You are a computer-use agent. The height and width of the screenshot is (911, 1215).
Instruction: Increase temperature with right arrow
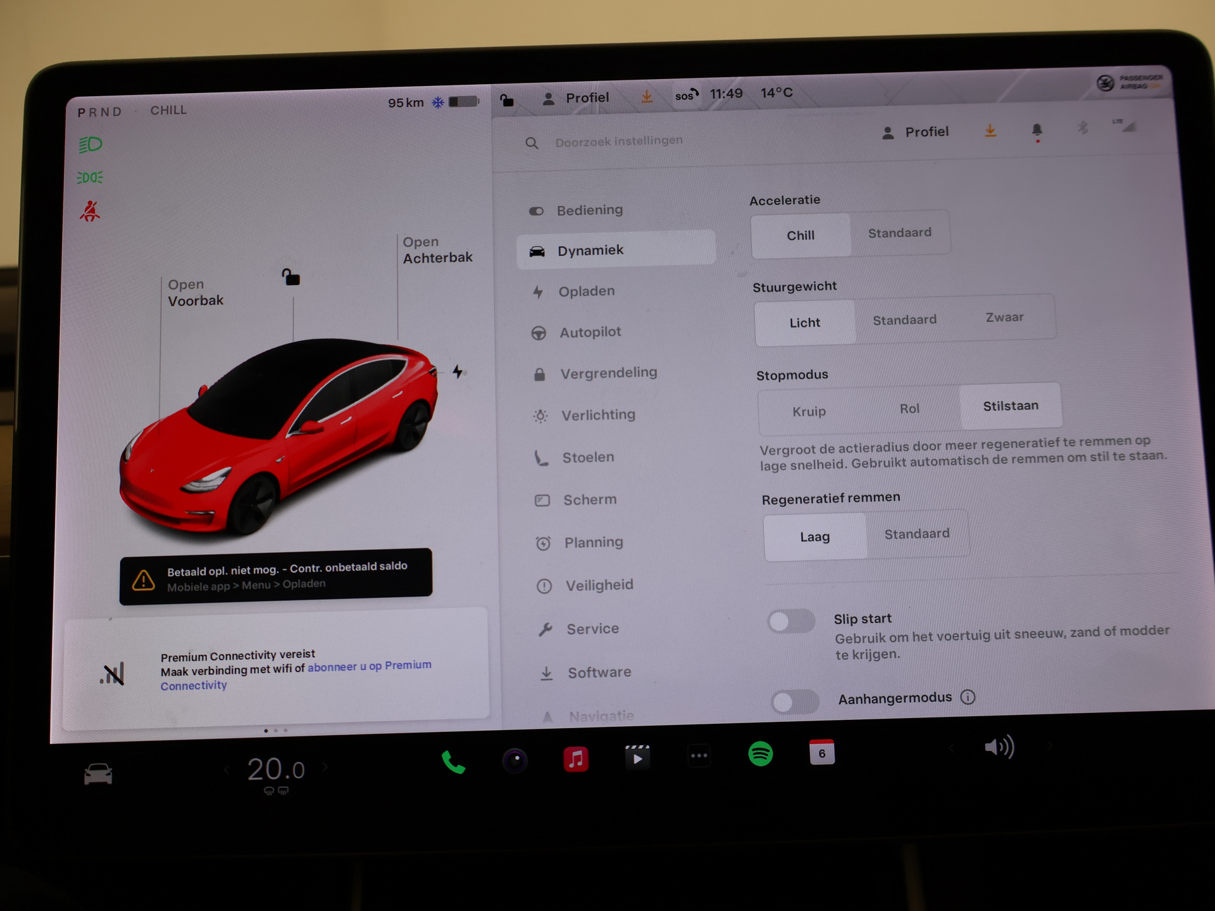click(x=325, y=767)
